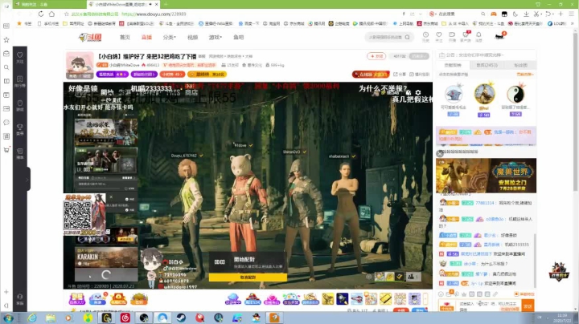
Task: Click the share link above the video
Action: [x=400, y=74]
